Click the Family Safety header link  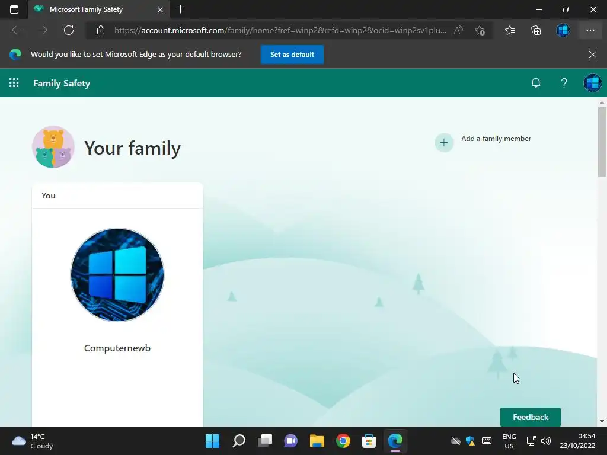pyautogui.click(x=62, y=83)
